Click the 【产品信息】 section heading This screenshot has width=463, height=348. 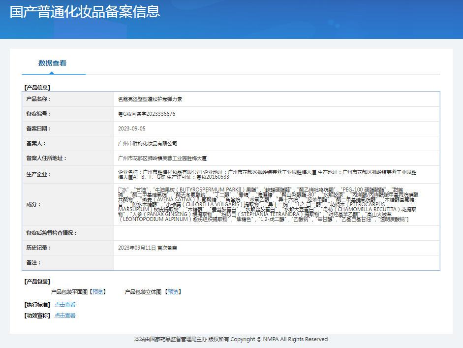tap(37, 88)
